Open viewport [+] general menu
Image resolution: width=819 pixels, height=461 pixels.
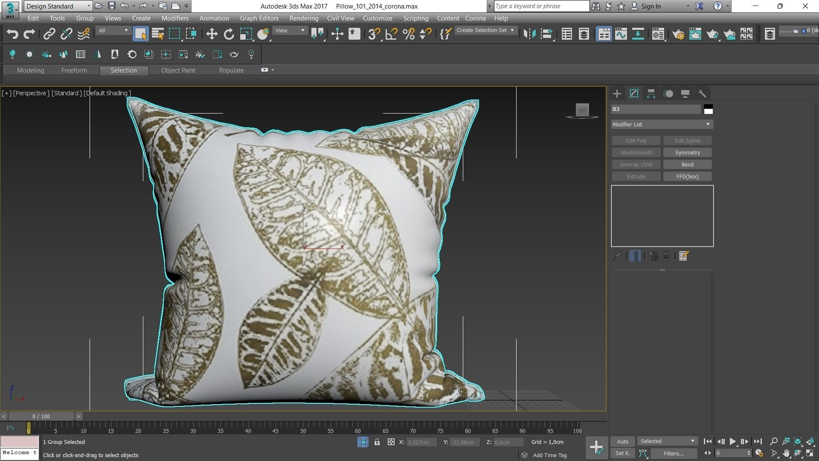pyautogui.click(x=6, y=93)
